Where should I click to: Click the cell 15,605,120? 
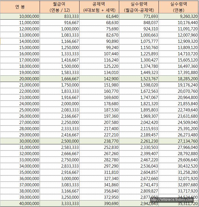[179, 60]
